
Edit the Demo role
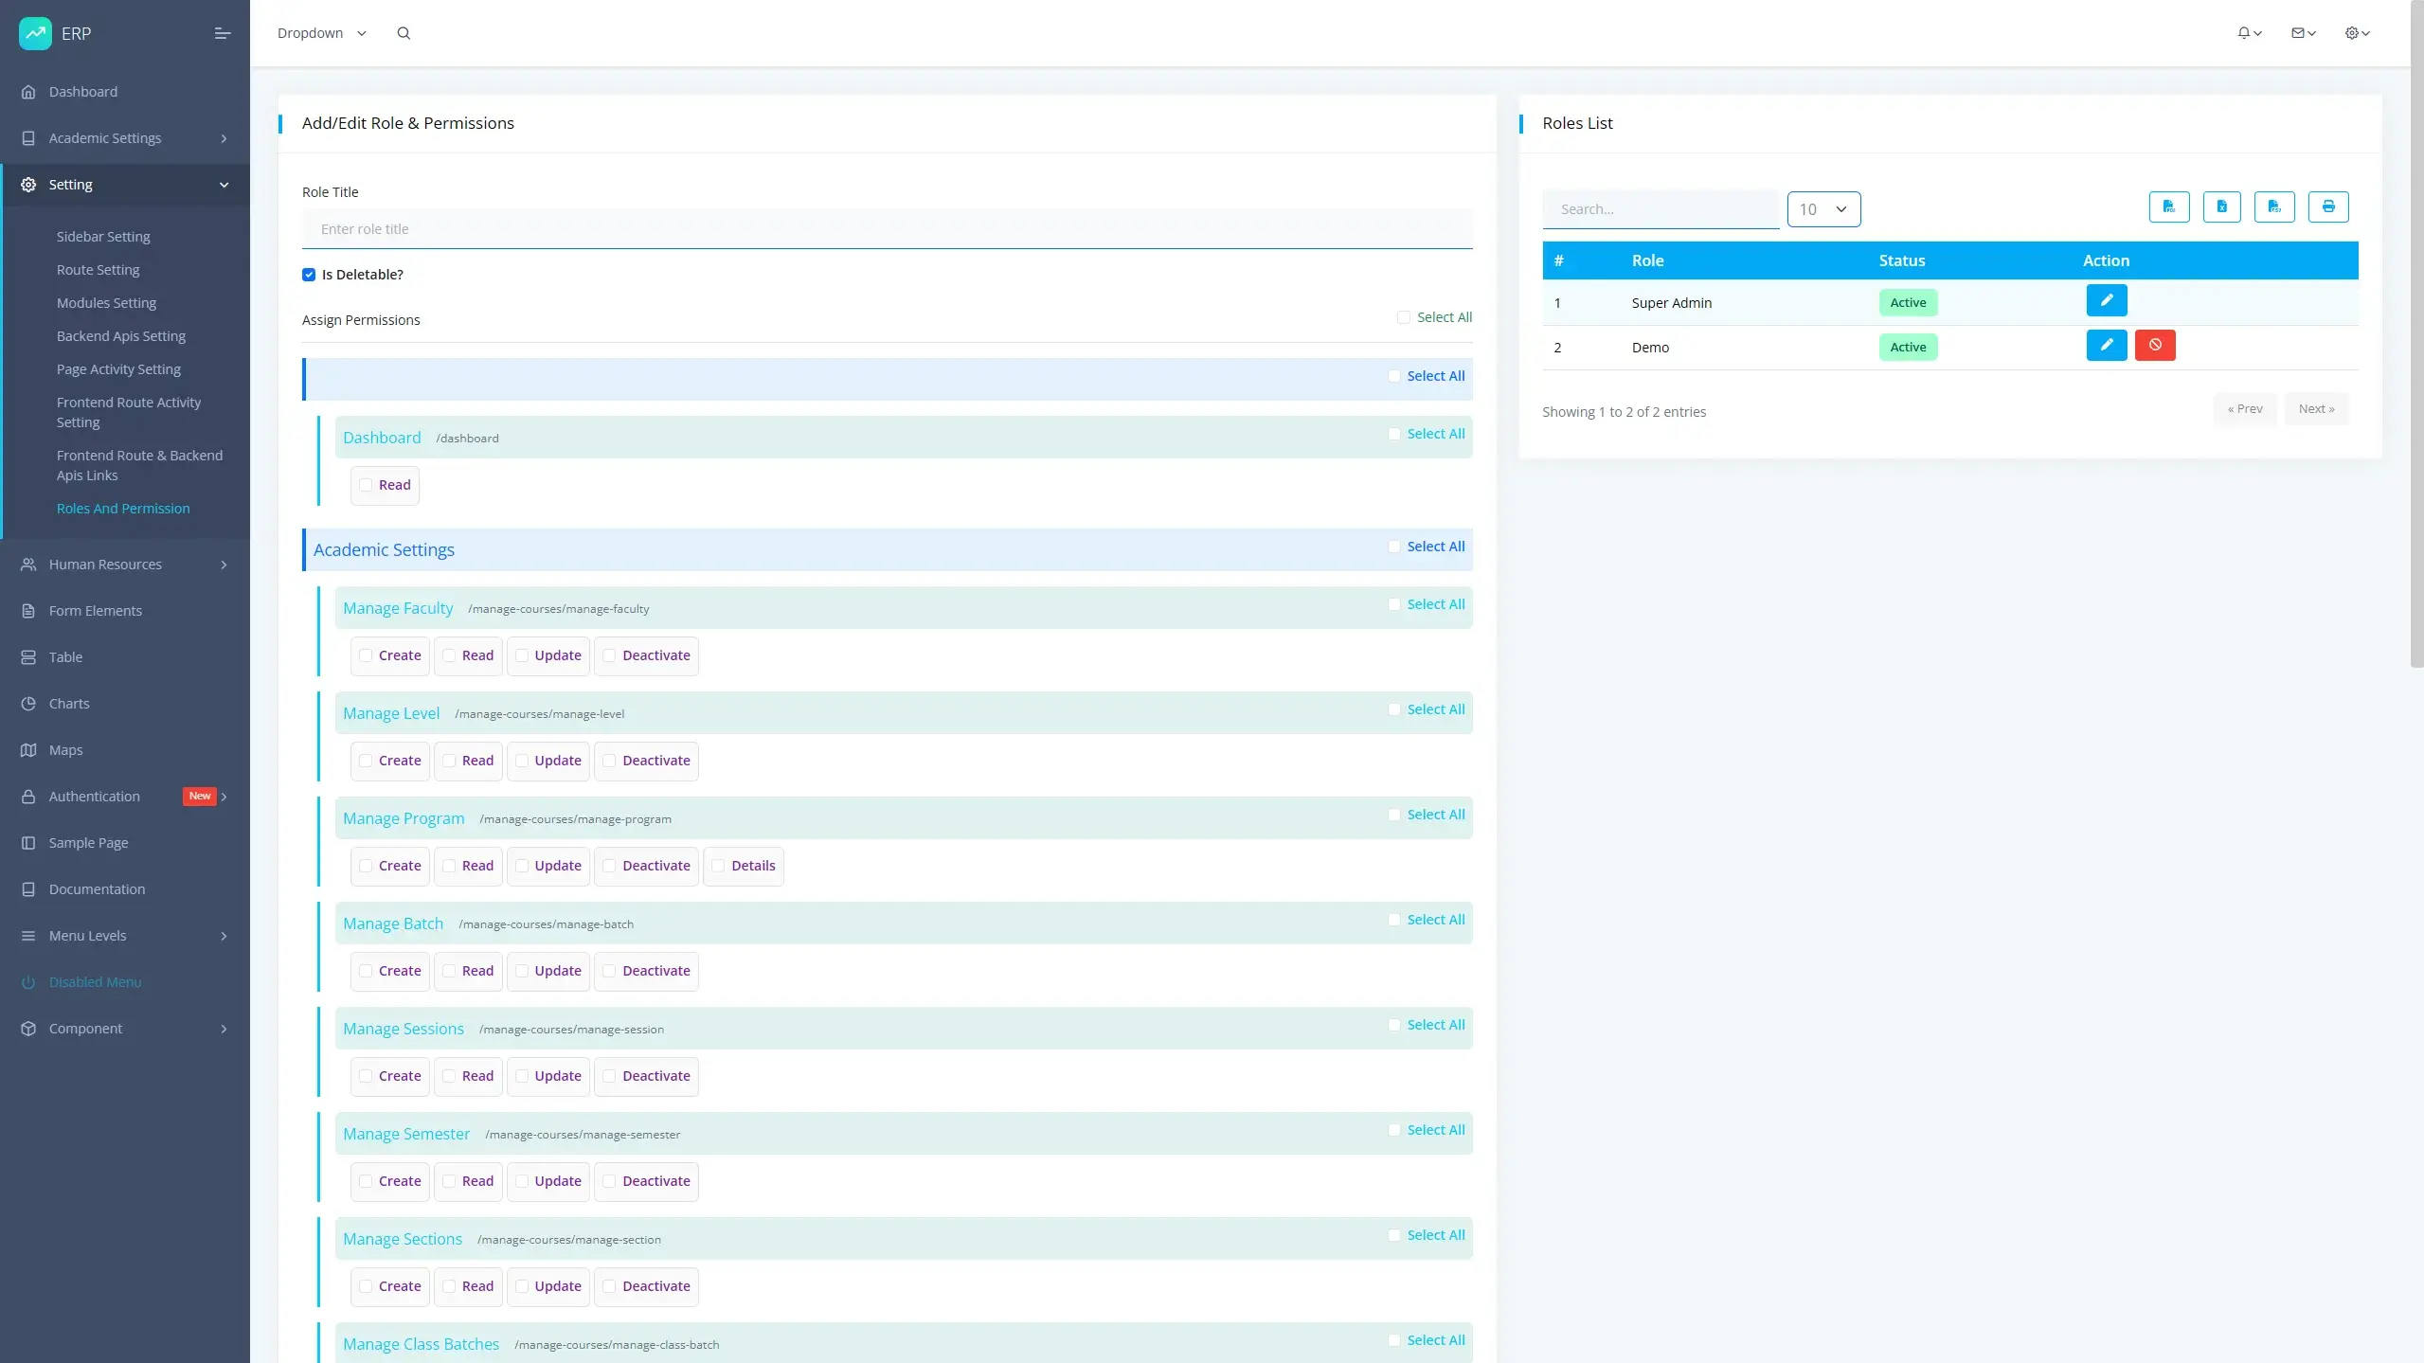[x=2106, y=345]
